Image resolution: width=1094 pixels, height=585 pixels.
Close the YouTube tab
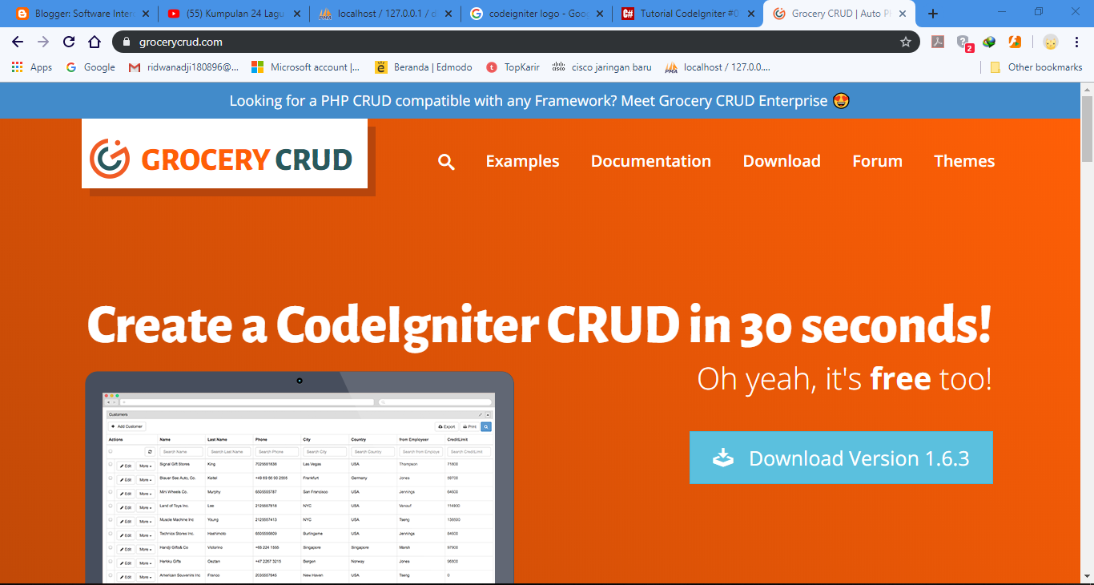point(296,14)
